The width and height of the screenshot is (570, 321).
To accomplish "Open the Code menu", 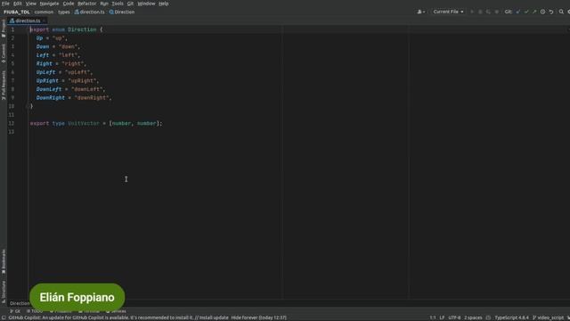I will click(69, 4).
